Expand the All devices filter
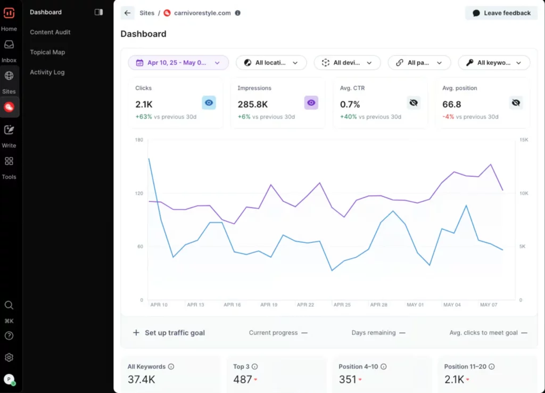Image resolution: width=545 pixels, height=393 pixels. (x=347, y=63)
